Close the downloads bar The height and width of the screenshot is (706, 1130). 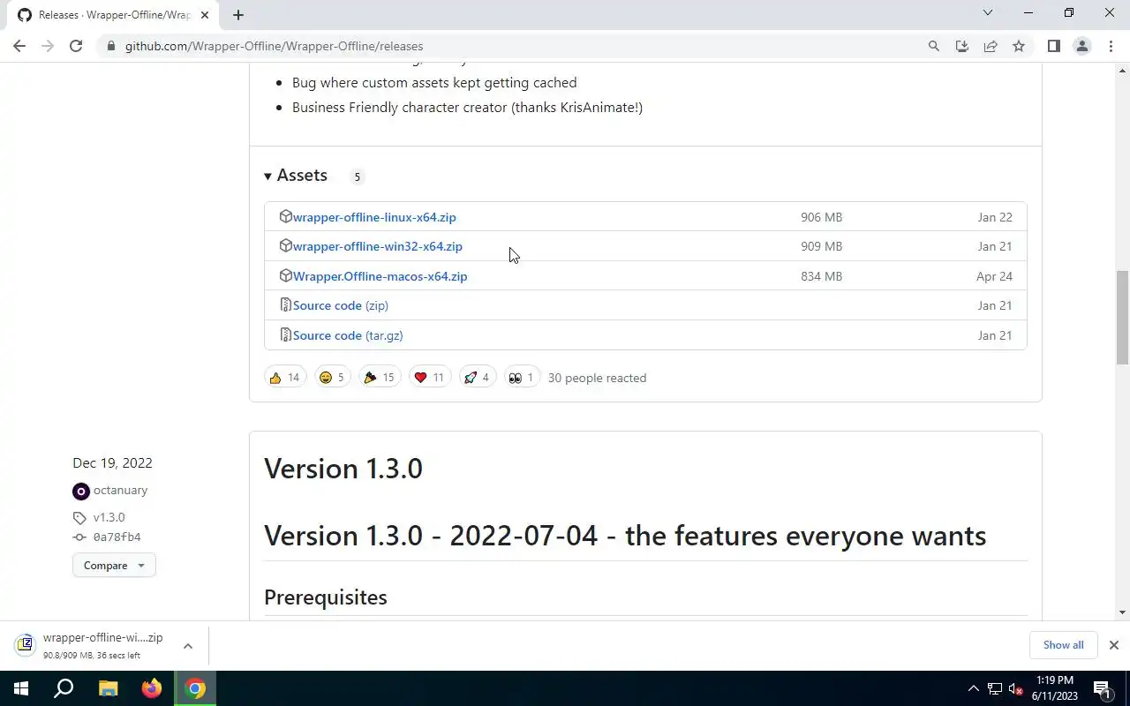tap(1114, 645)
